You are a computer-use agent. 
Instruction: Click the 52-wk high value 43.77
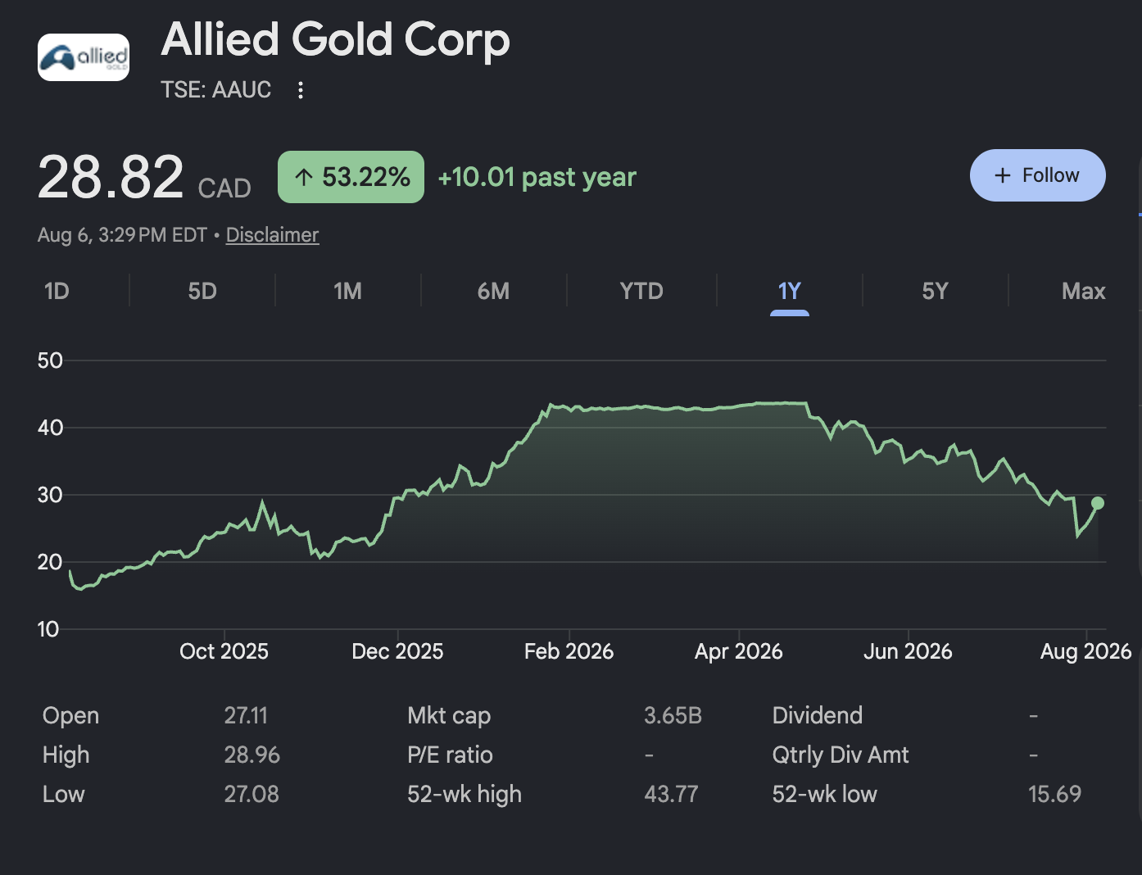(x=671, y=794)
